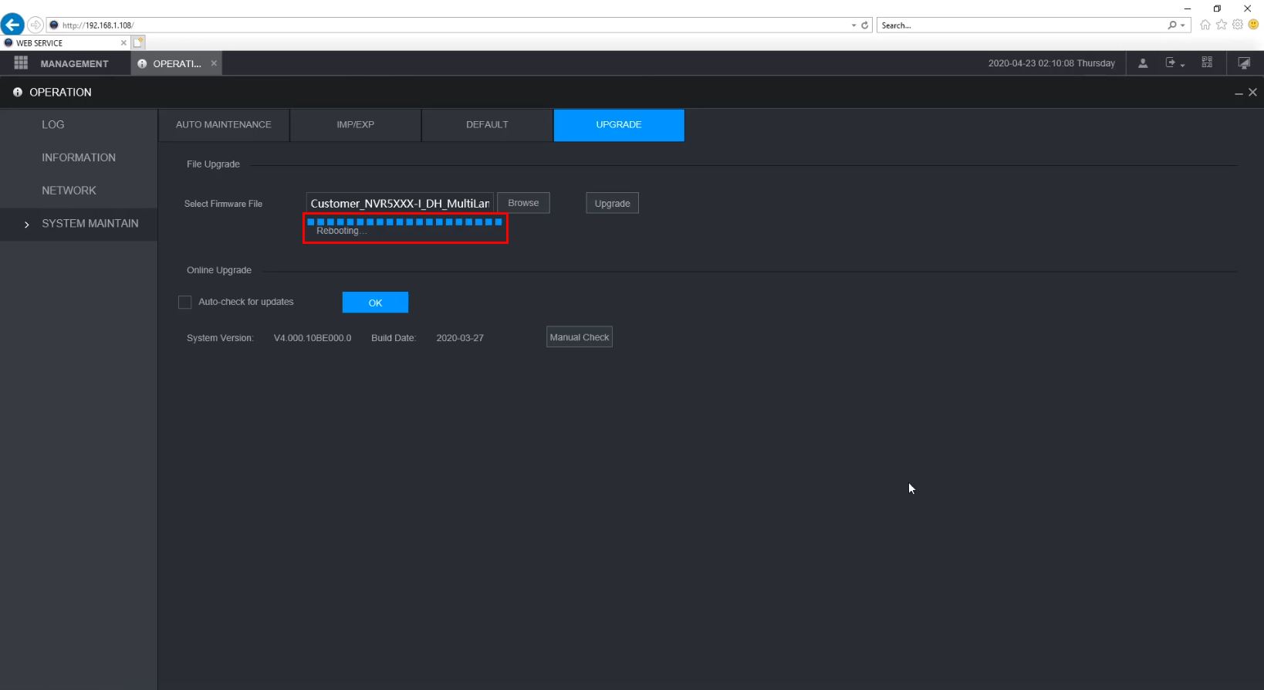1264x690 pixels.
Task: Open the logout dropdown icon
Action: [x=1174, y=63]
